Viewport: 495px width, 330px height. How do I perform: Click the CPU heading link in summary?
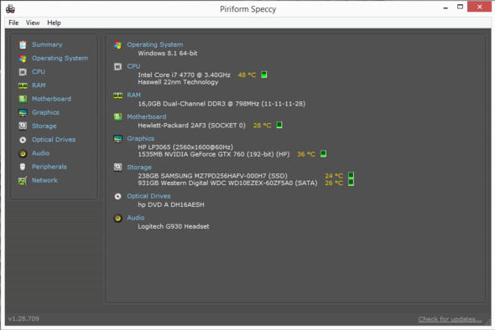pos(133,66)
